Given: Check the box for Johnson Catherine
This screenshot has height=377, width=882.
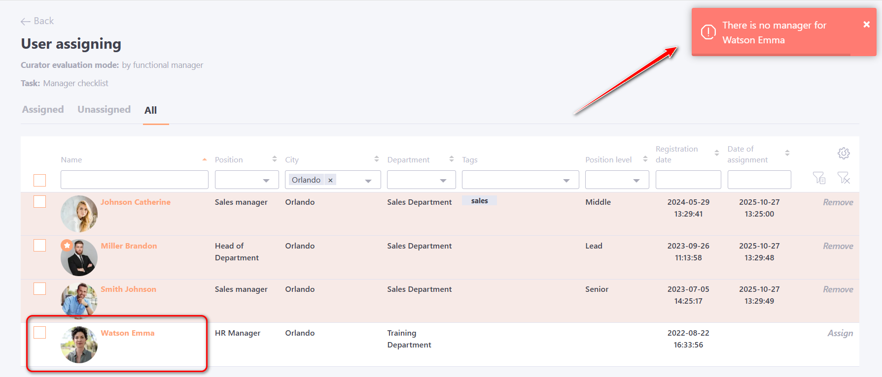Looking at the screenshot, I should 40,202.
